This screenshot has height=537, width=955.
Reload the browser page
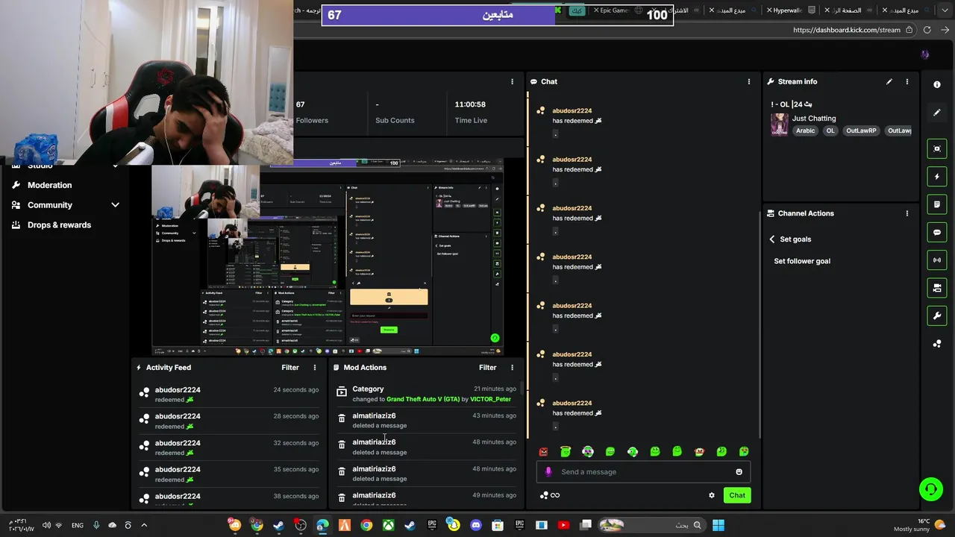pyautogui.click(x=927, y=30)
